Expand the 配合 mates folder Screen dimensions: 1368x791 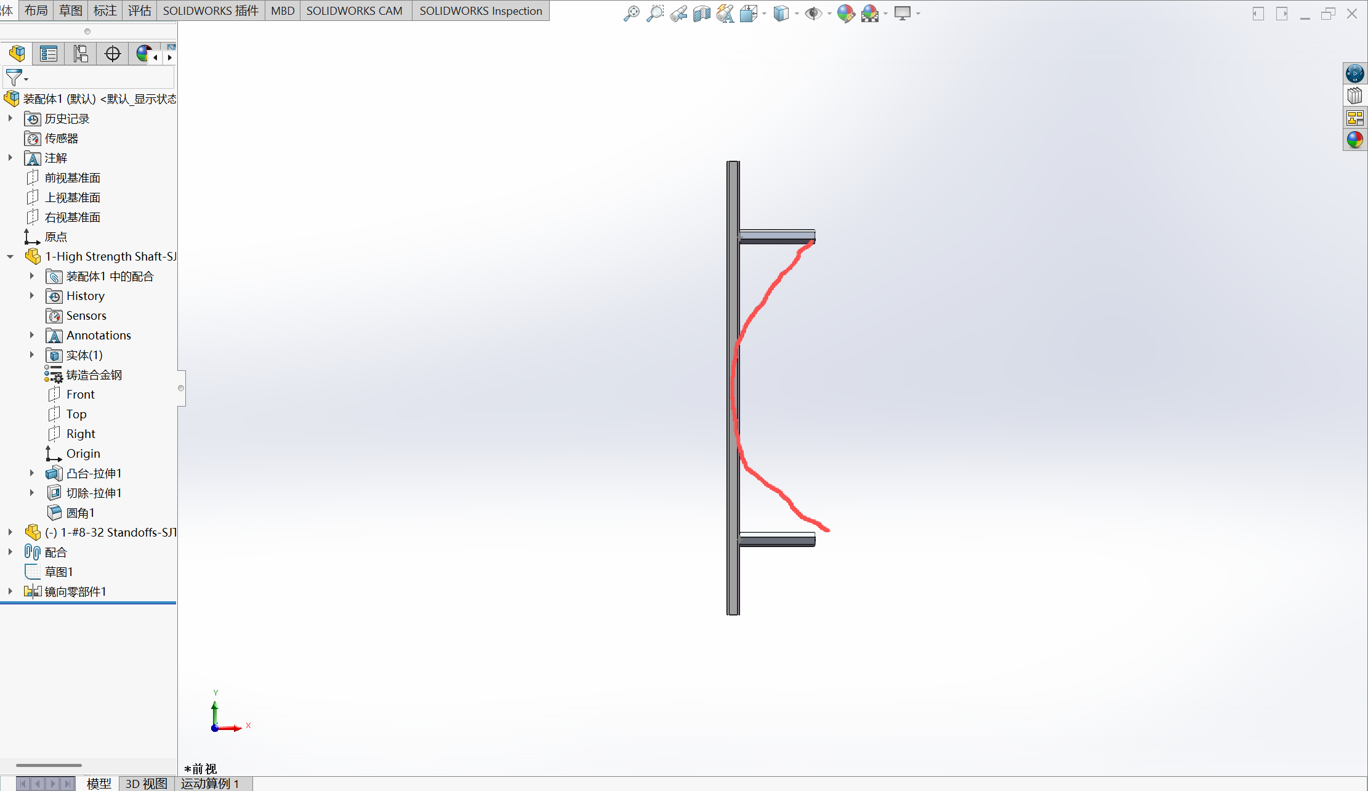coord(10,552)
